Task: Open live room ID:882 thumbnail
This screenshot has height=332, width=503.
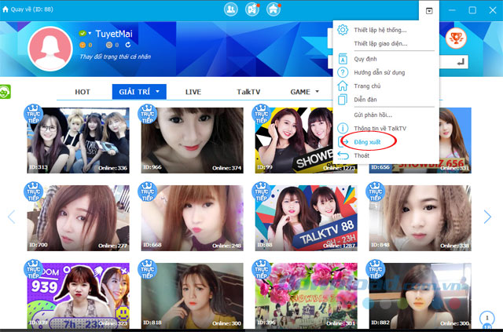Action: coord(420,296)
